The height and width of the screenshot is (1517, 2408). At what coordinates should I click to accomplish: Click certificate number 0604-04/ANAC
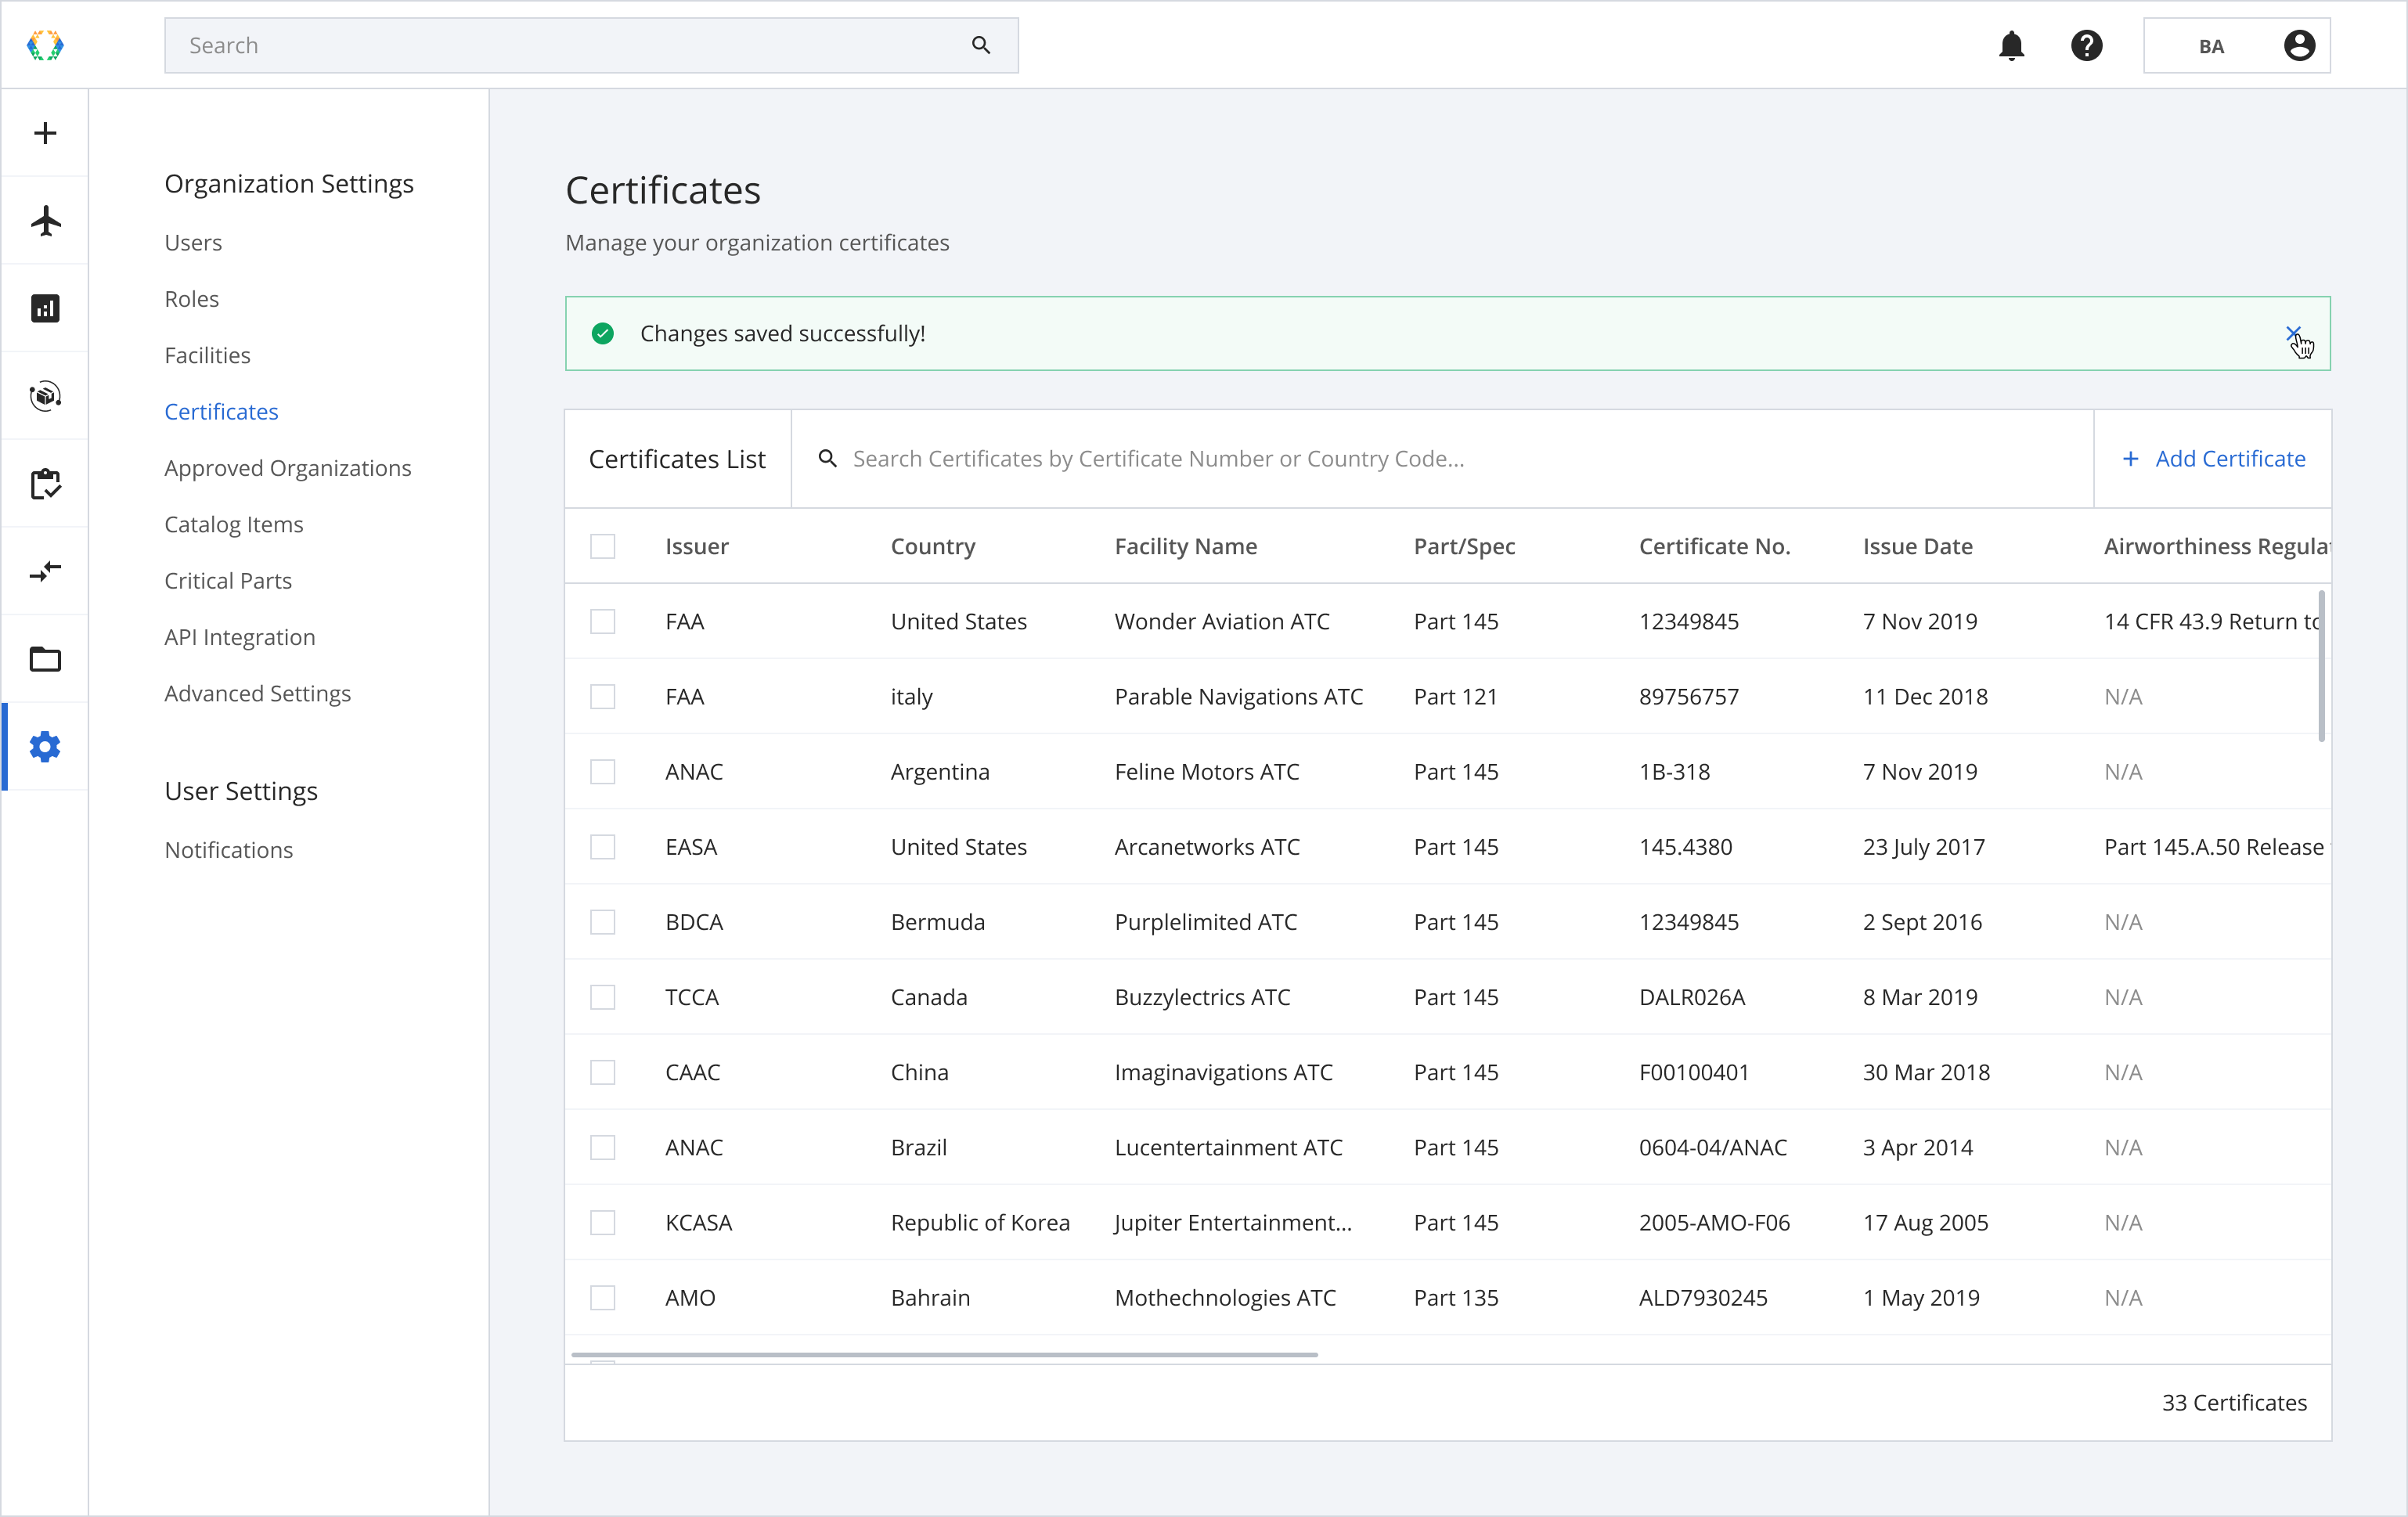1713,1147
